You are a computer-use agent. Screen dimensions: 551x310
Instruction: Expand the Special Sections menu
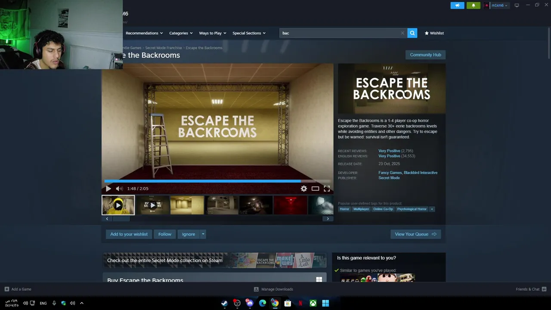[x=249, y=33]
